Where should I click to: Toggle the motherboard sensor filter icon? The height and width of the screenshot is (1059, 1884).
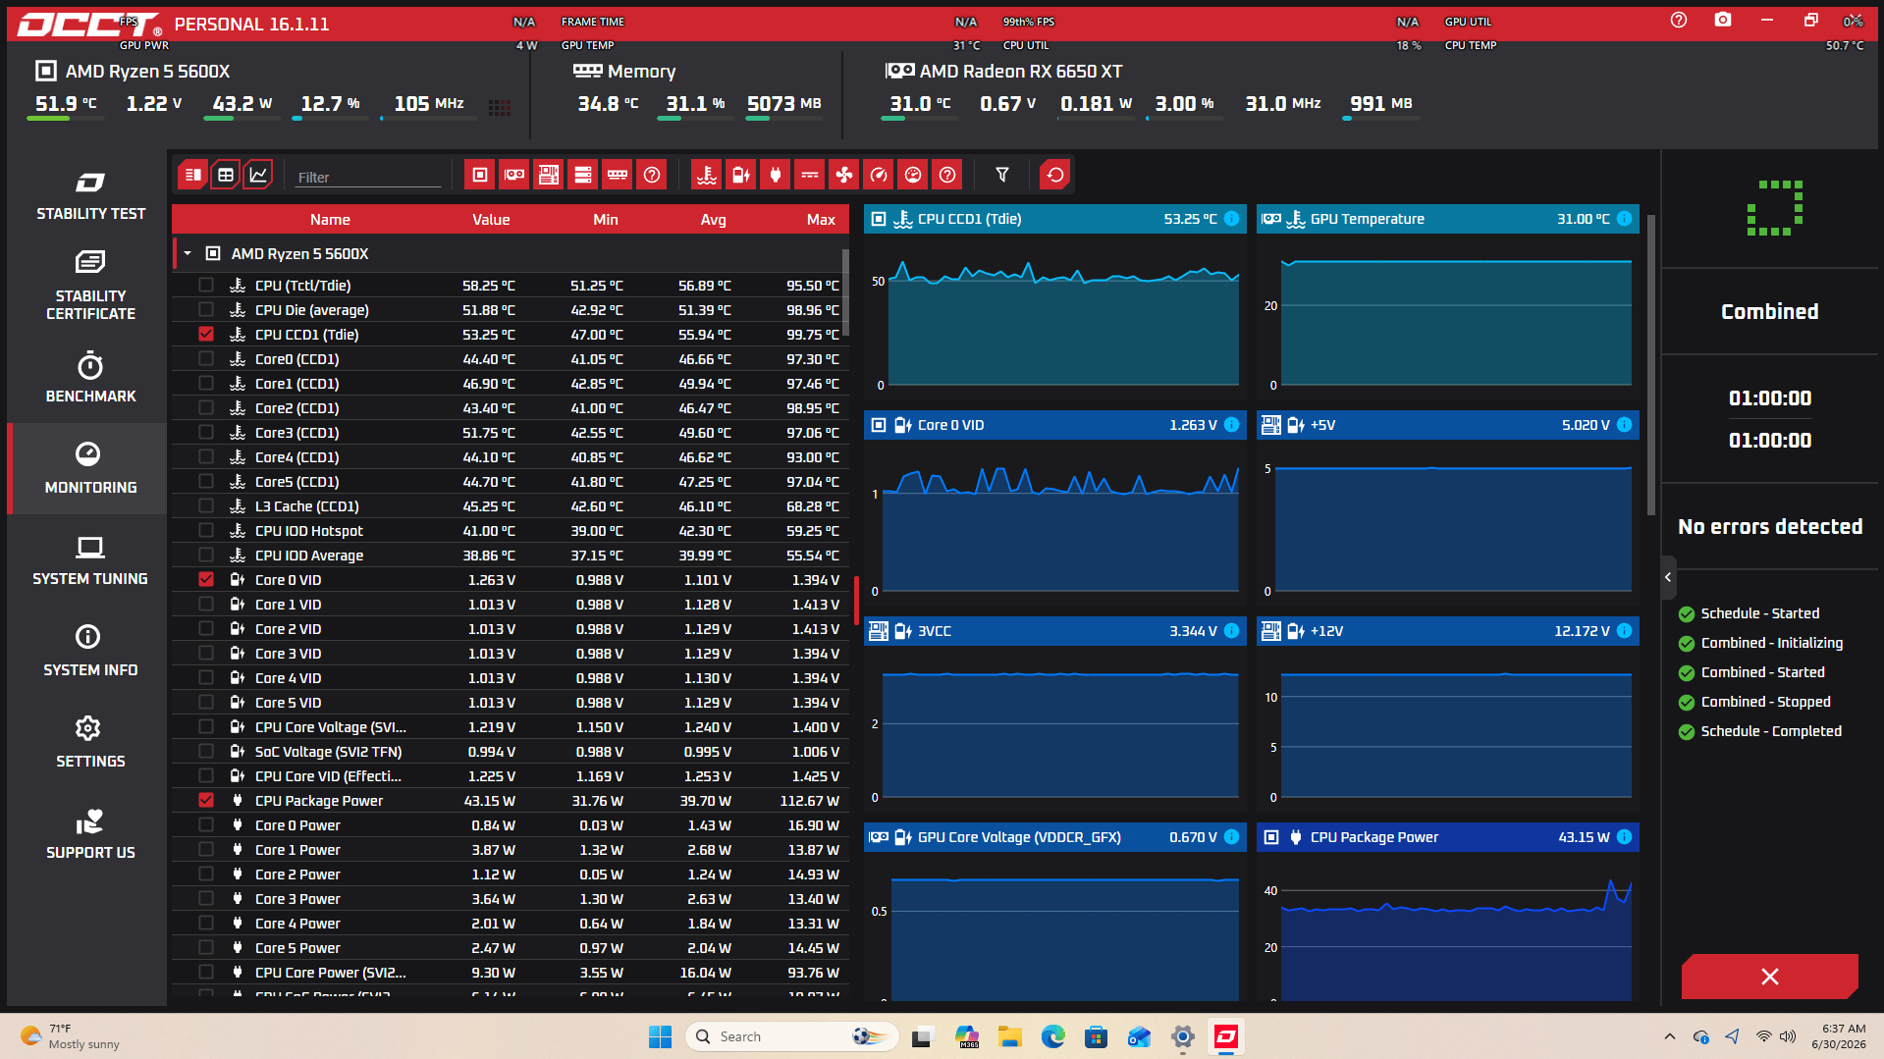click(x=549, y=175)
